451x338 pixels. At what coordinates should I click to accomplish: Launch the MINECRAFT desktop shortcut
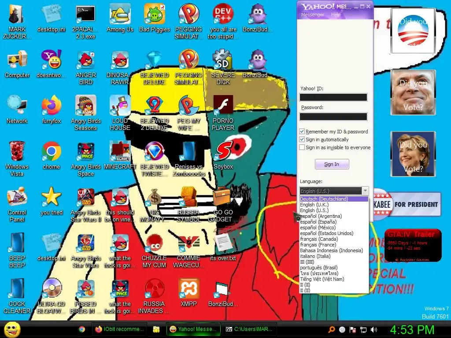[120, 155]
